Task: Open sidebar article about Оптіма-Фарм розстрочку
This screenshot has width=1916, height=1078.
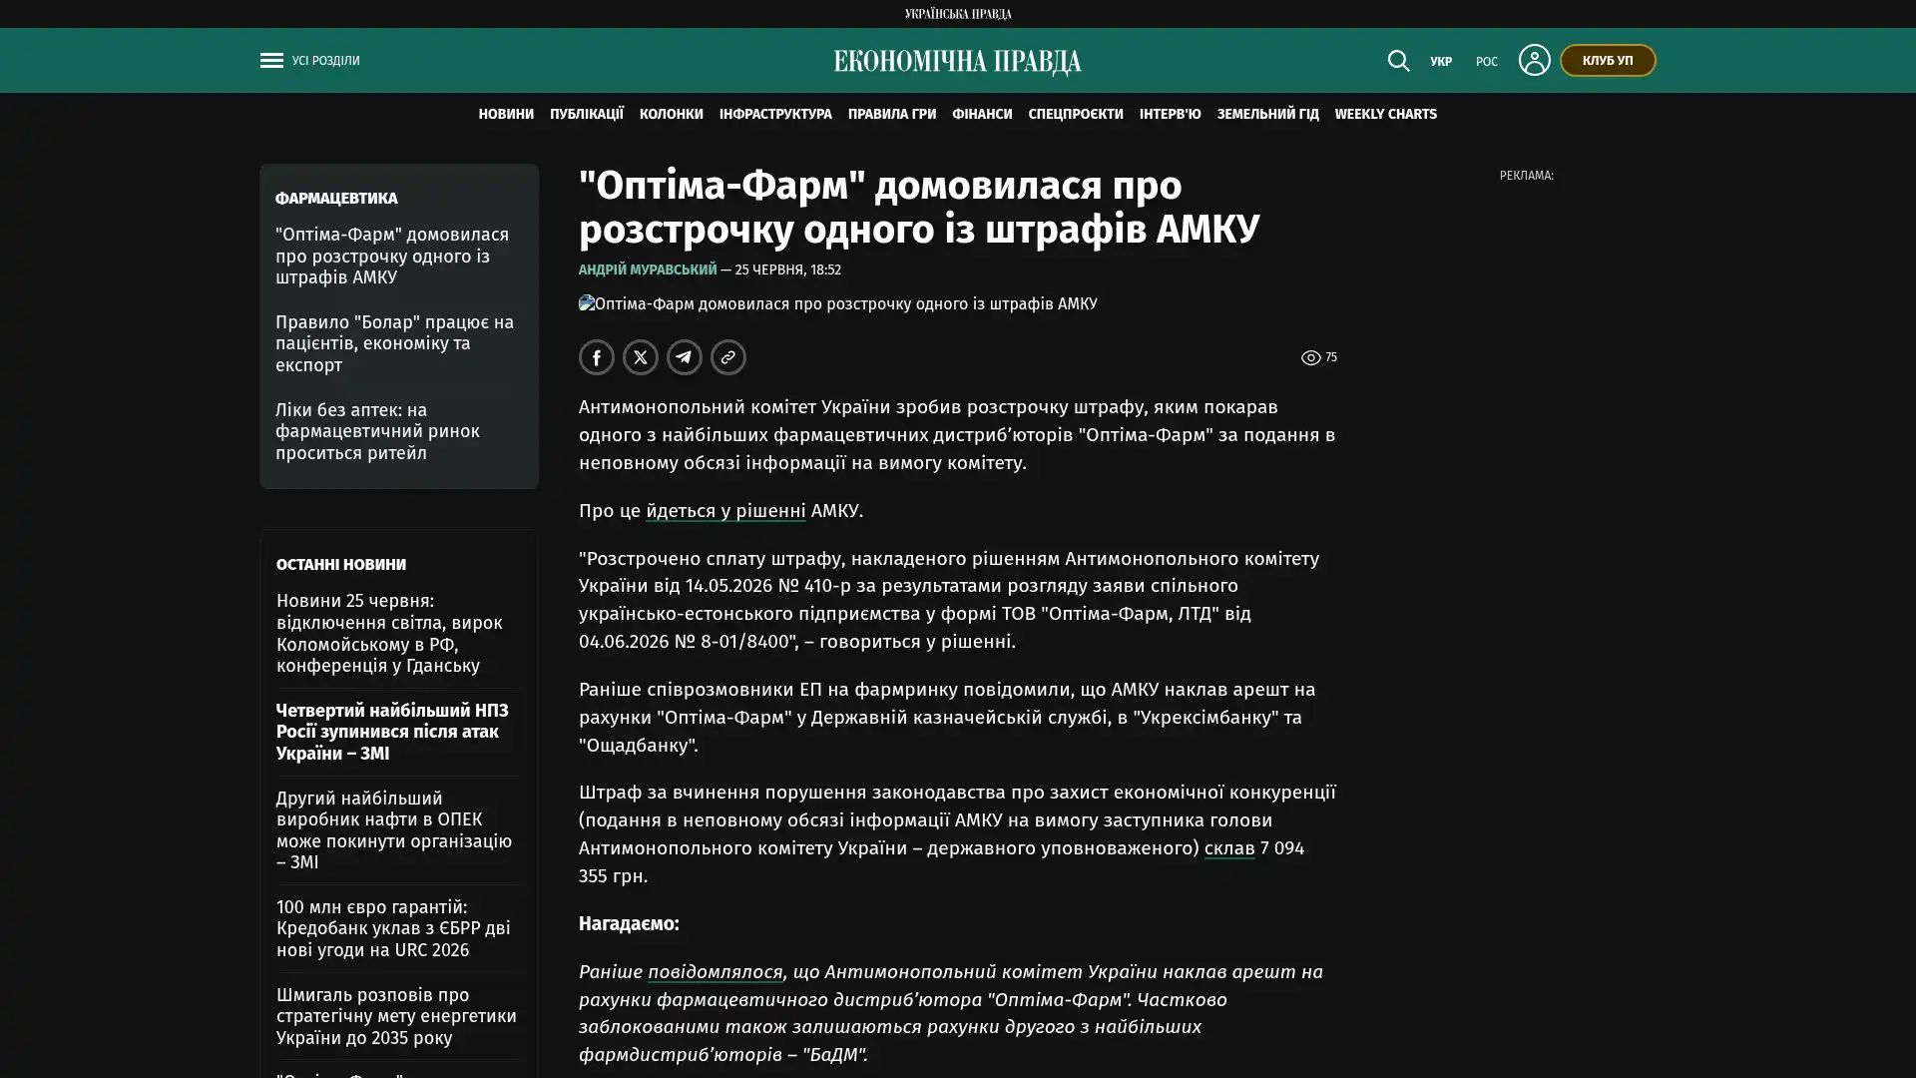Action: coord(393,256)
